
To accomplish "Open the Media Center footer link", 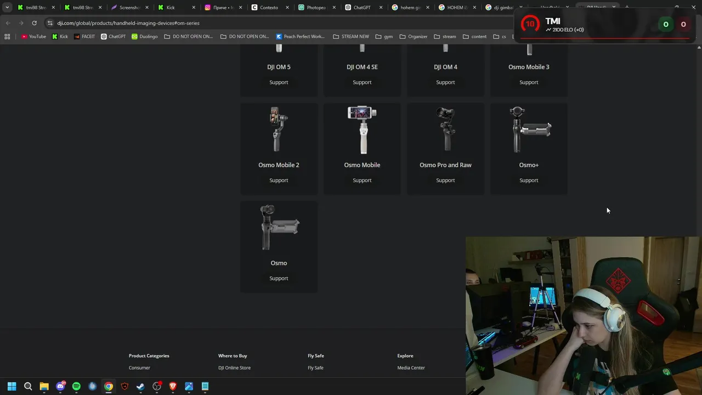I will tap(411, 368).
